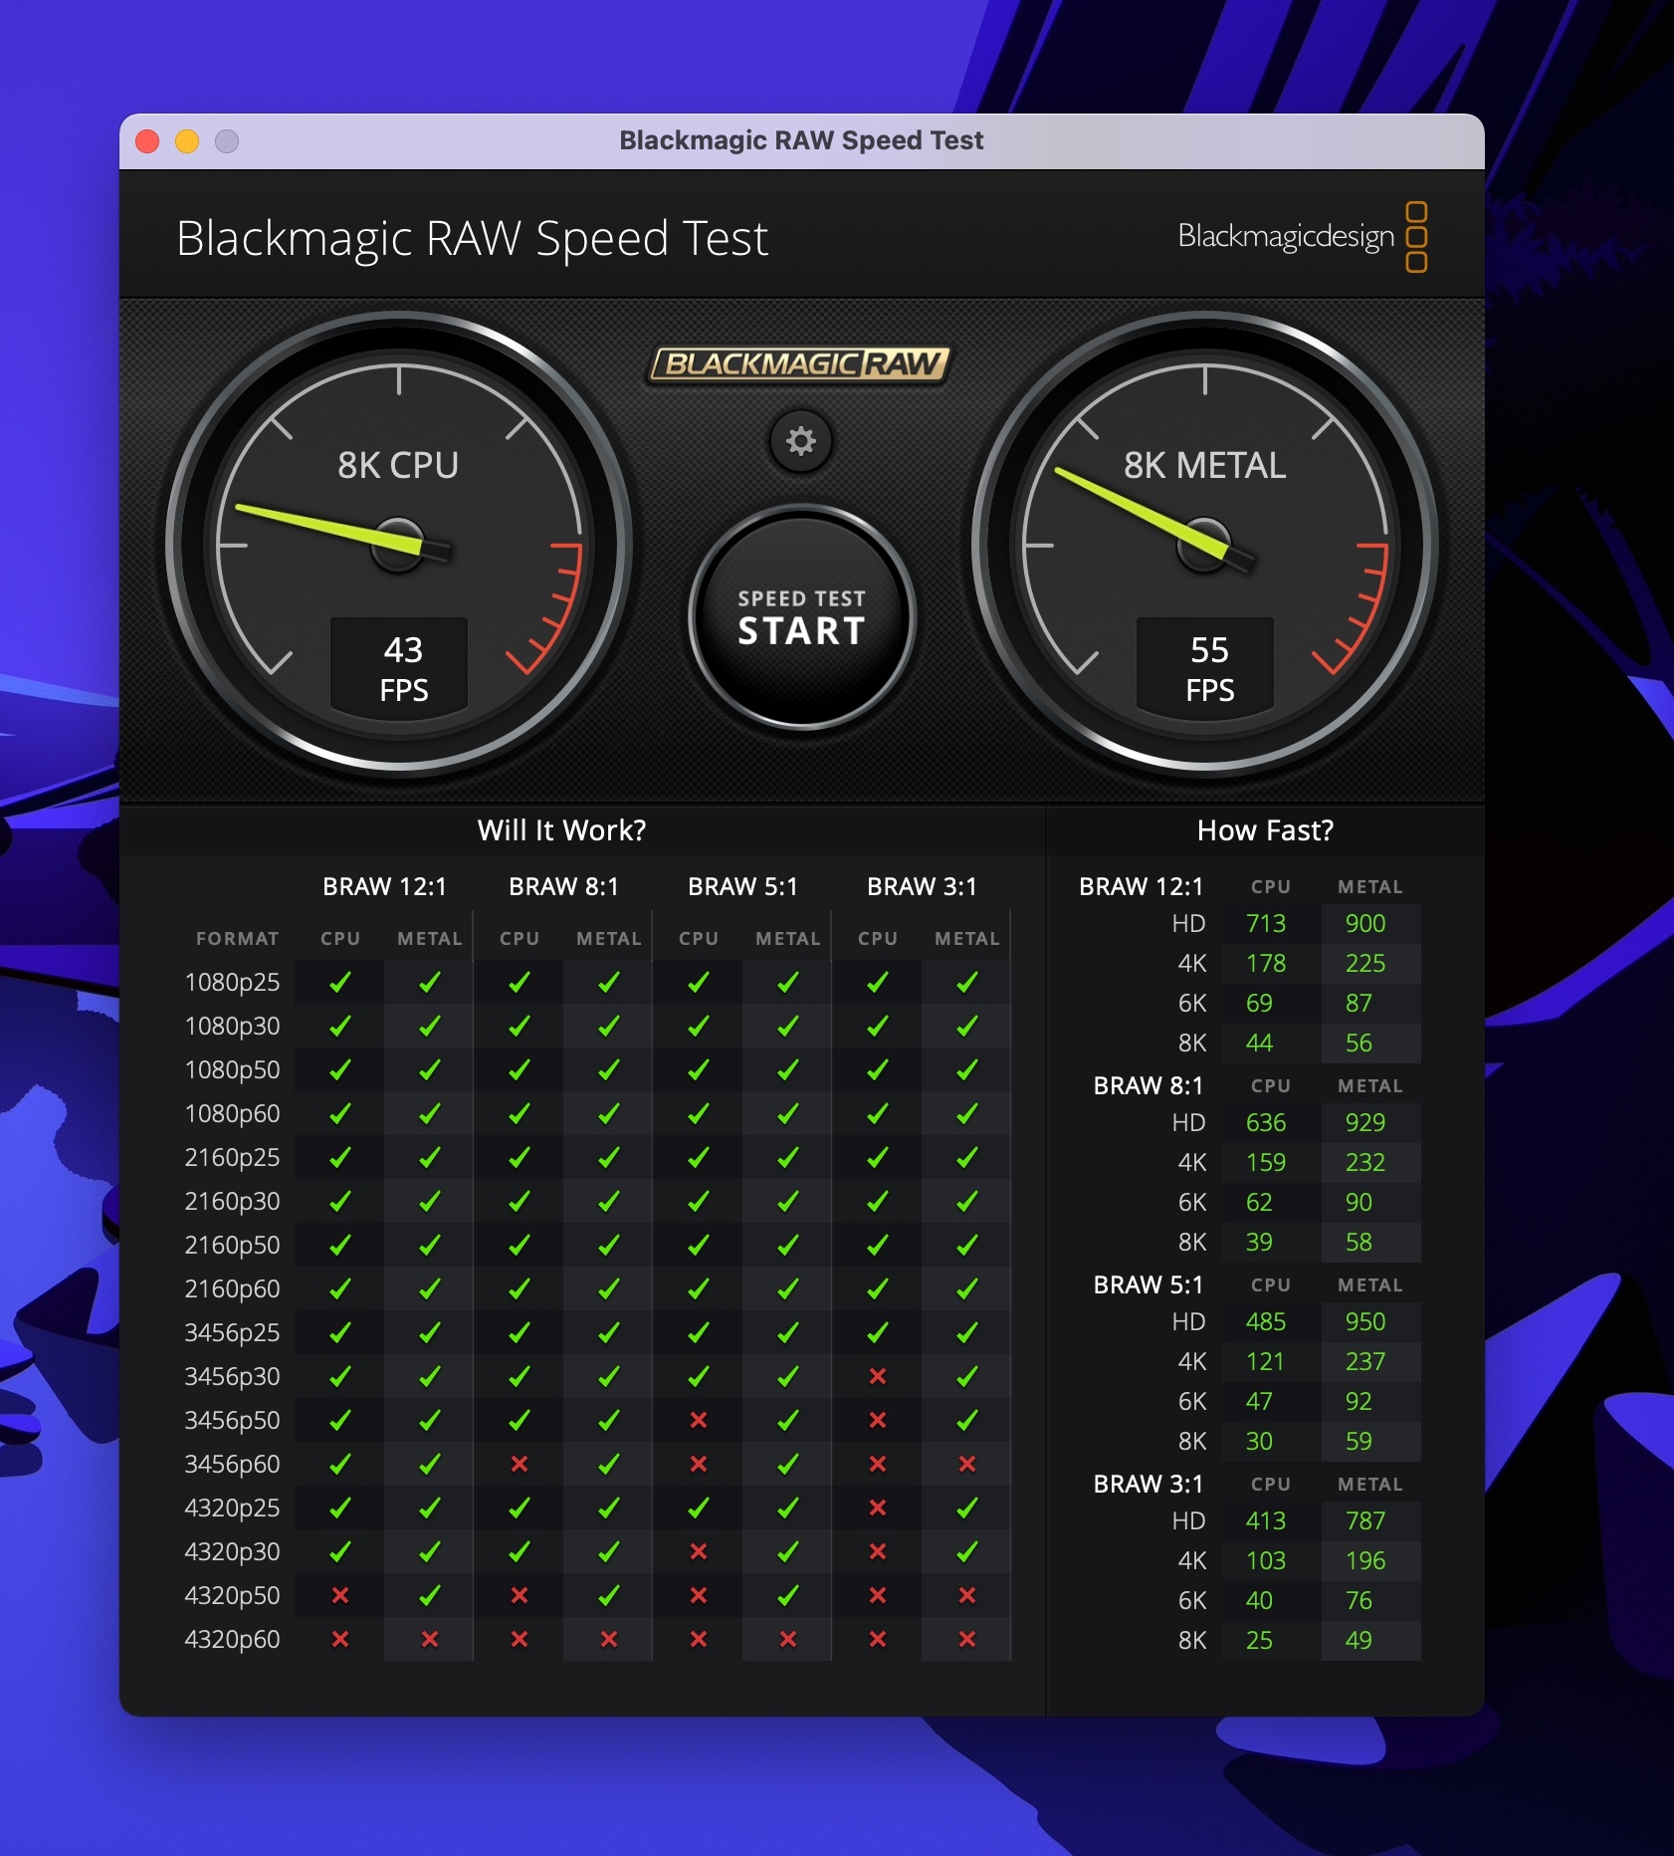Click the 3456p50 BRAW 3:1 CPU red cross
1674x1856 pixels.
point(877,1420)
